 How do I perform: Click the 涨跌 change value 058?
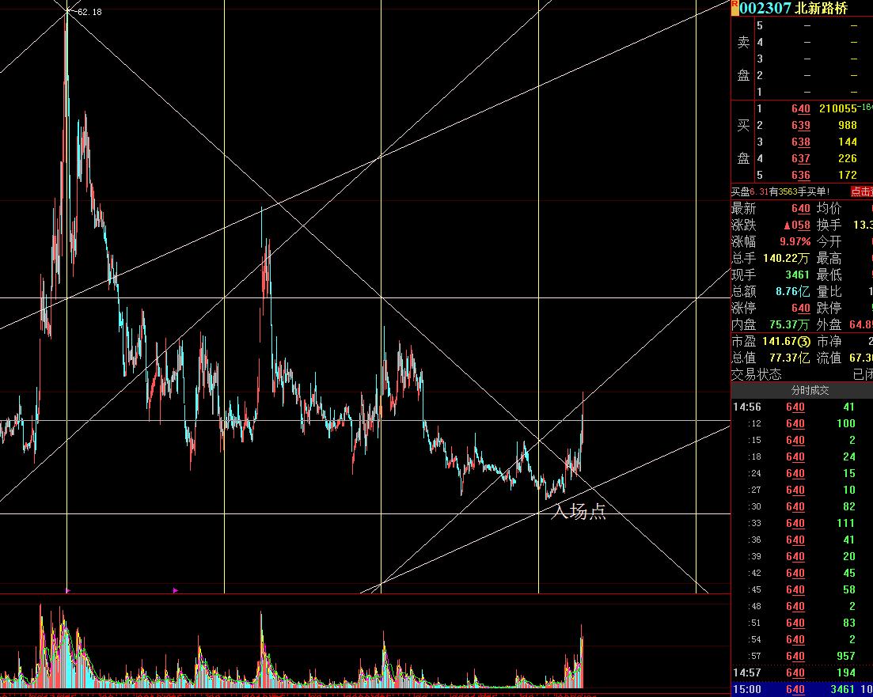(x=797, y=225)
